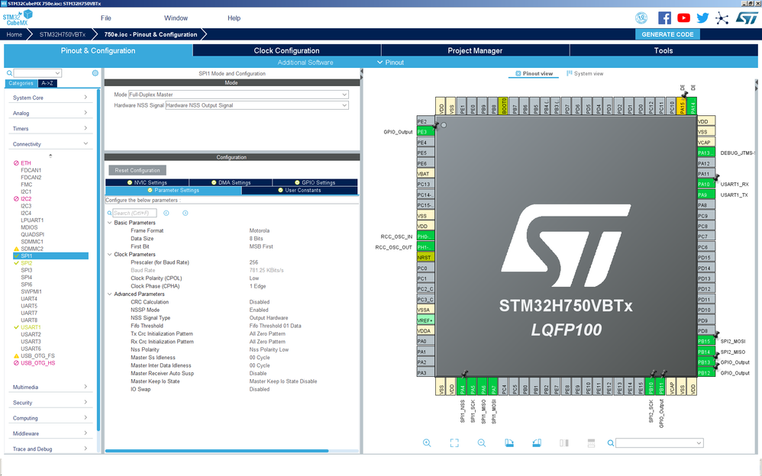This screenshot has height=476, width=762.
Task: Rotate the chip clockwise
Action: pos(509,442)
